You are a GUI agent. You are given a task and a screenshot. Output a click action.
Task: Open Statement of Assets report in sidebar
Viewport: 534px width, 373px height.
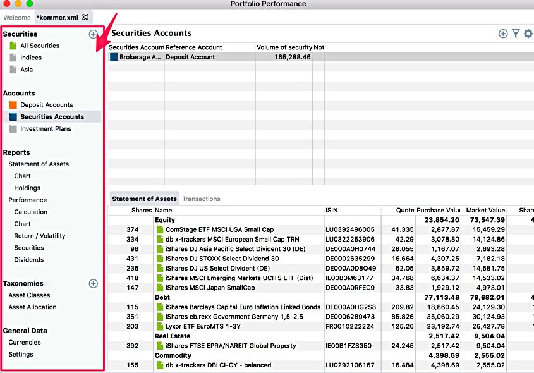(39, 164)
